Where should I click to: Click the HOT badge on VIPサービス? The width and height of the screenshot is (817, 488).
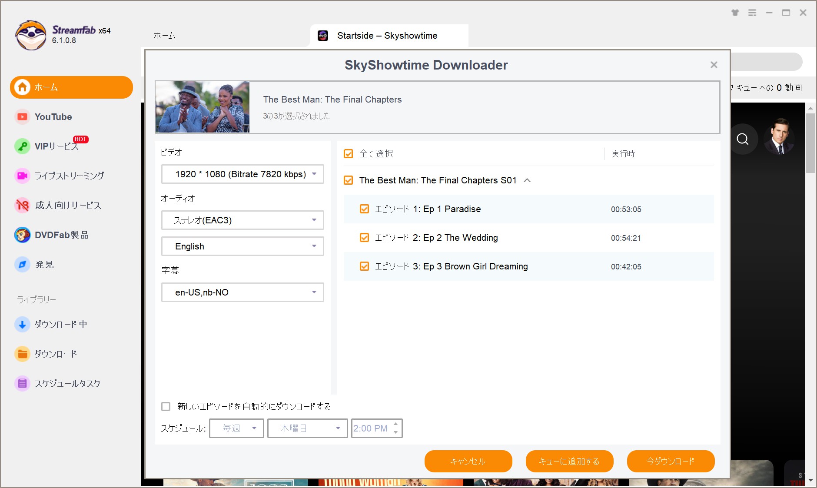click(80, 139)
